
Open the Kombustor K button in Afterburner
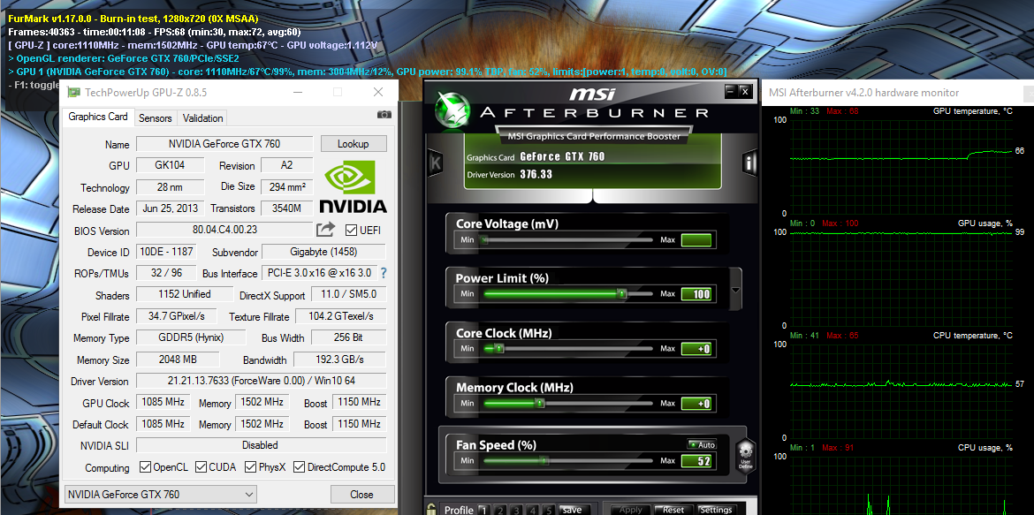pyautogui.click(x=435, y=163)
